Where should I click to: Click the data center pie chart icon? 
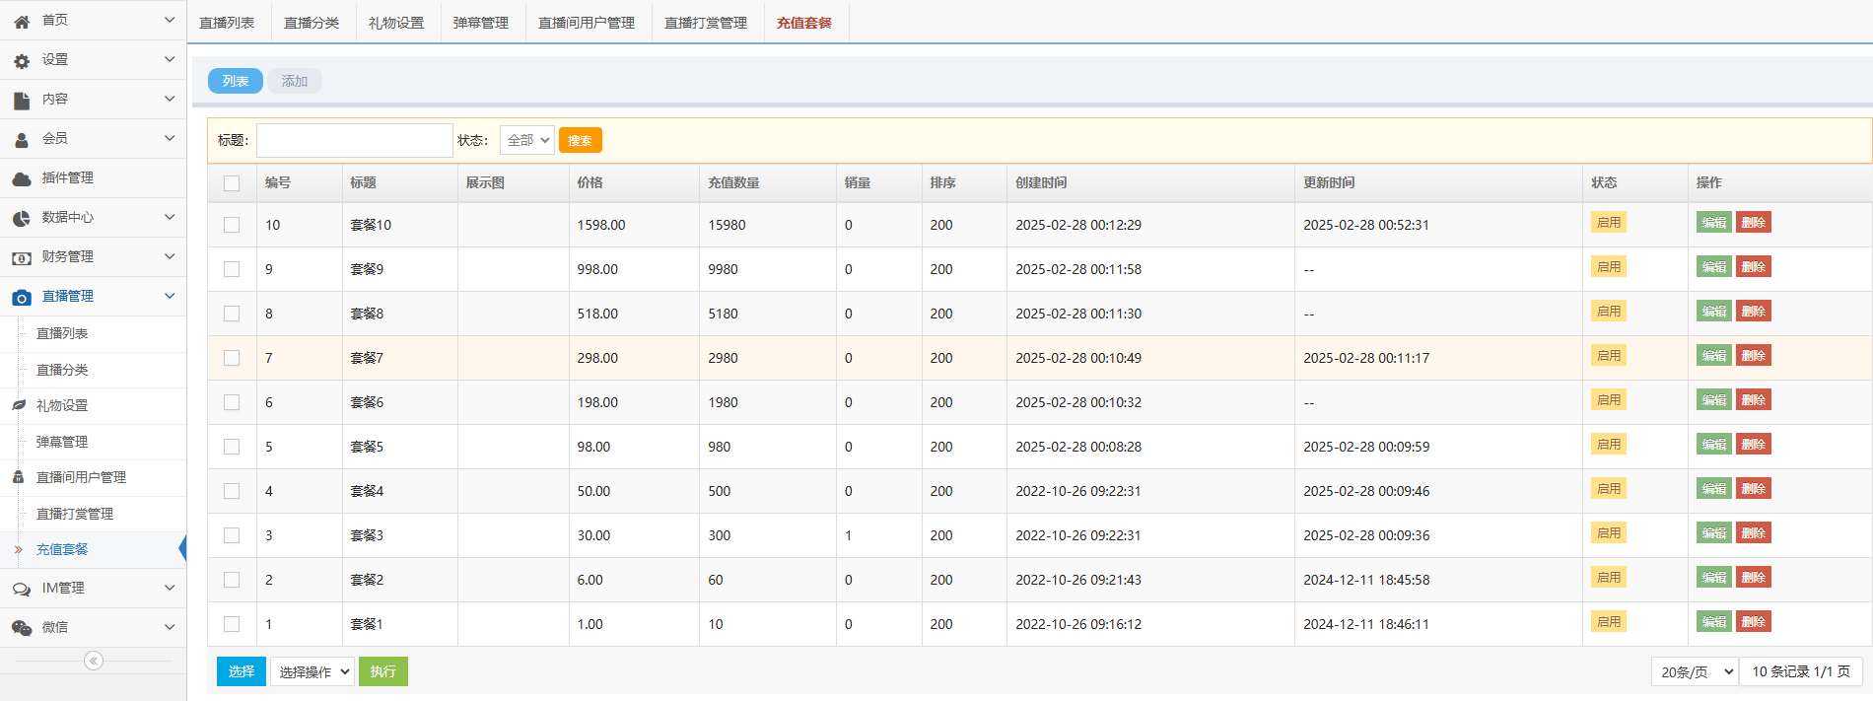coord(22,218)
